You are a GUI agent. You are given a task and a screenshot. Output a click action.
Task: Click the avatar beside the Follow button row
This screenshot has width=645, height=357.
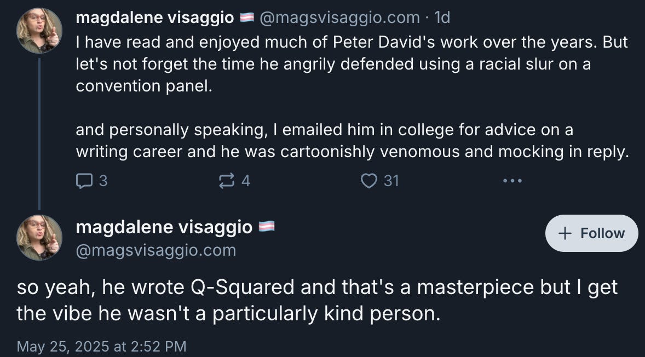39,238
